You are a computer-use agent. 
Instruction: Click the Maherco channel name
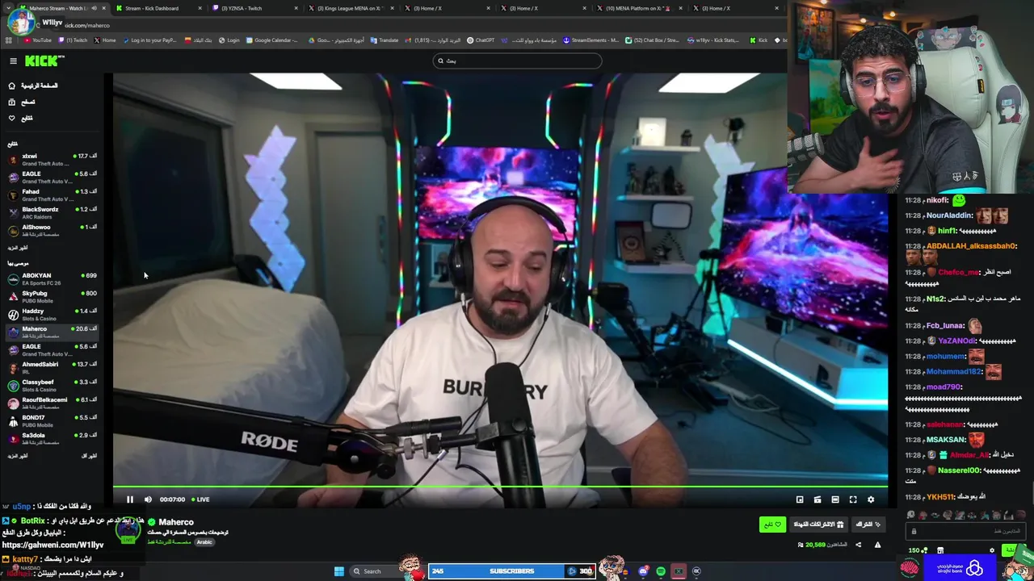tap(176, 522)
